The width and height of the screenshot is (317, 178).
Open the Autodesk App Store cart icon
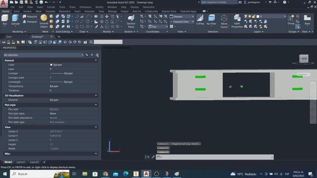pos(270,2)
